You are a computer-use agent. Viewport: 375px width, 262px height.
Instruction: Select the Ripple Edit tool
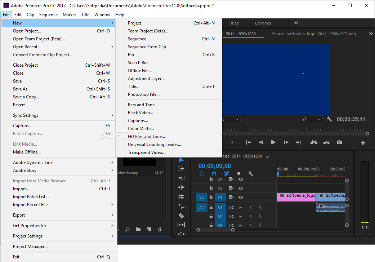[181, 187]
